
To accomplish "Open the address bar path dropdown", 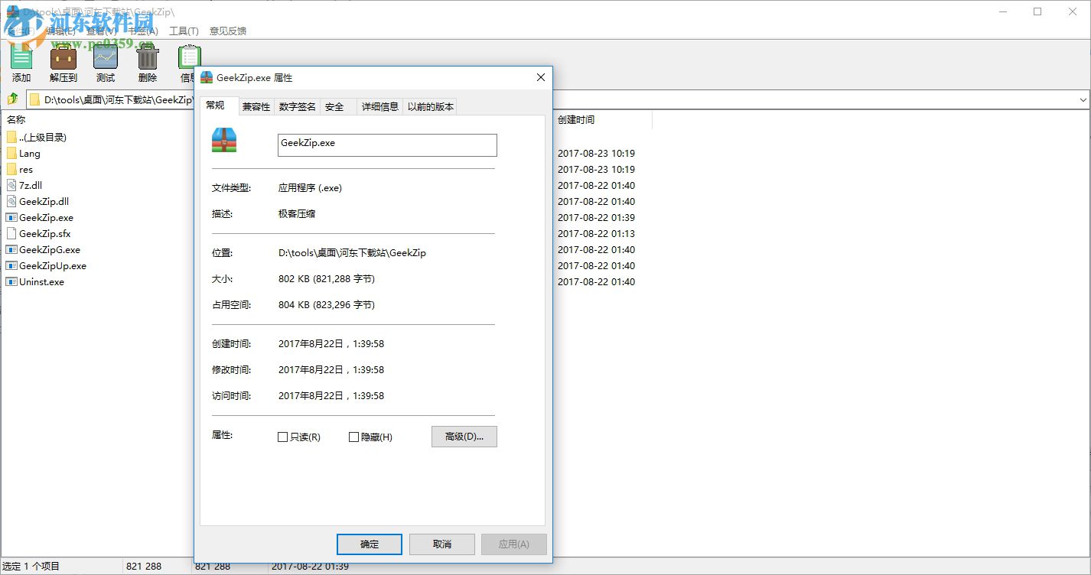I will pyautogui.click(x=1083, y=99).
